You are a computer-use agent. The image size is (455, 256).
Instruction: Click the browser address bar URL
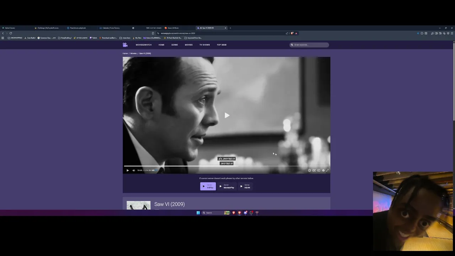pyautogui.click(x=178, y=33)
